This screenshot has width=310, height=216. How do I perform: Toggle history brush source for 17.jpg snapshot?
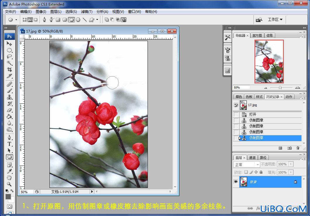(x=236, y=105)
